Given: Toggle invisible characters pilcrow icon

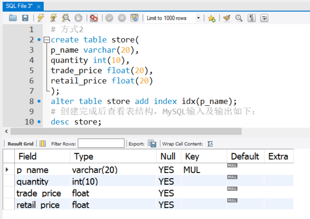Looking at the screenshot, I should coord(251,18).
